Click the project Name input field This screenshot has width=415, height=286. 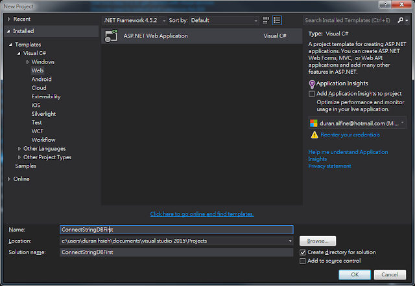176,230
